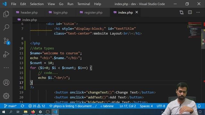
Task: Open the File menu
Action: 13,4
